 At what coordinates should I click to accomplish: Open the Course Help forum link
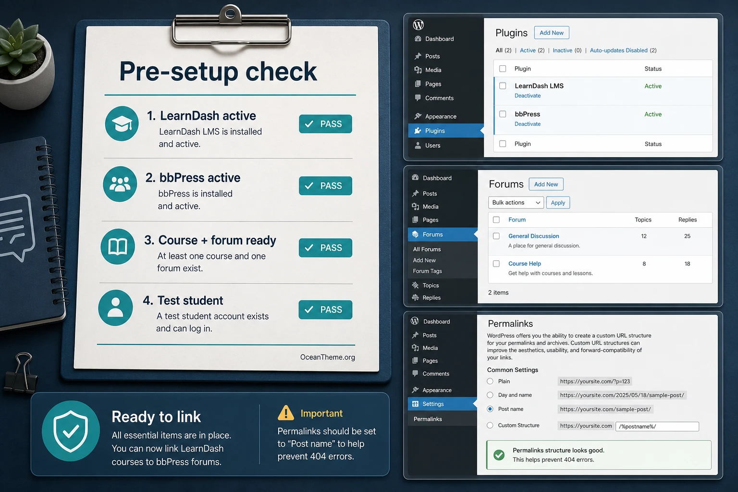[x=525, y=264]
